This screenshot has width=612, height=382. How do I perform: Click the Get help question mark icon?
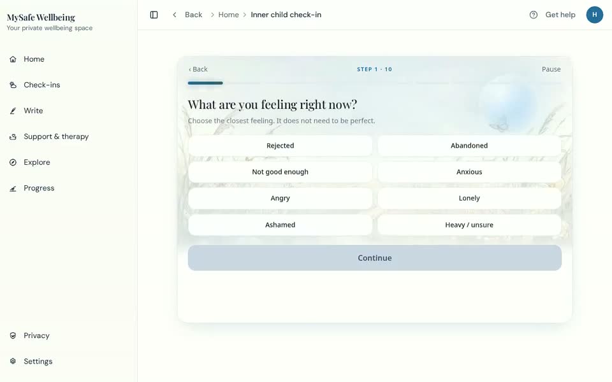pos(534,15)
